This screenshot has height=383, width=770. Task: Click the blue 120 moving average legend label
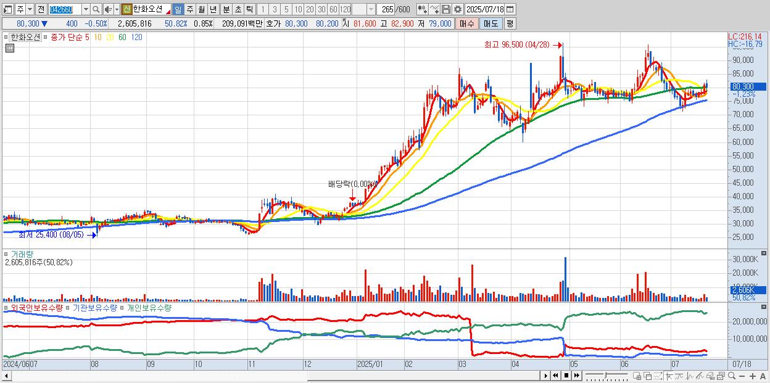(137, 37)
